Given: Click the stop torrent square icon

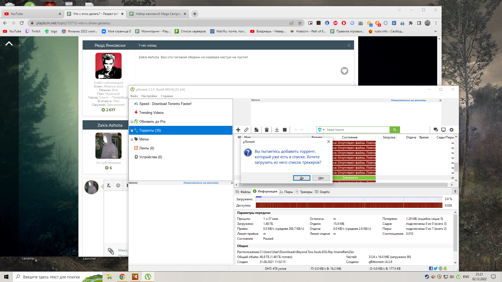Looking at the screenshot, I should pos(285,130).
